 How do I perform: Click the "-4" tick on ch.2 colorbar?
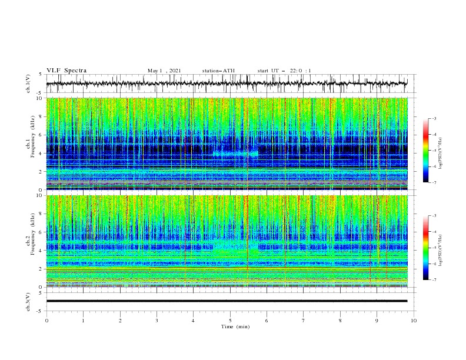tap(434, 232)
